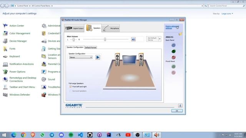Image resolution: width=246 pixels, height=138 pixels.
Task: Open the Windows Start button
Action: (4, 135)
